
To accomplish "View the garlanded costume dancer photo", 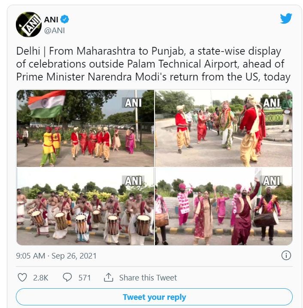I will point(224,128).
